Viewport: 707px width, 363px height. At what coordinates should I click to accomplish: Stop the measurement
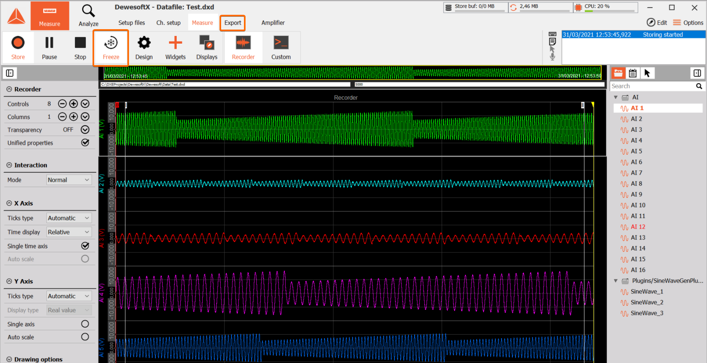[80, 48]
